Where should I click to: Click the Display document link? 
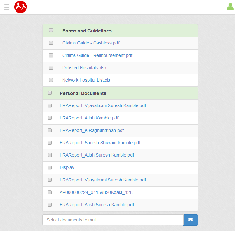click(x=67, y=167)
